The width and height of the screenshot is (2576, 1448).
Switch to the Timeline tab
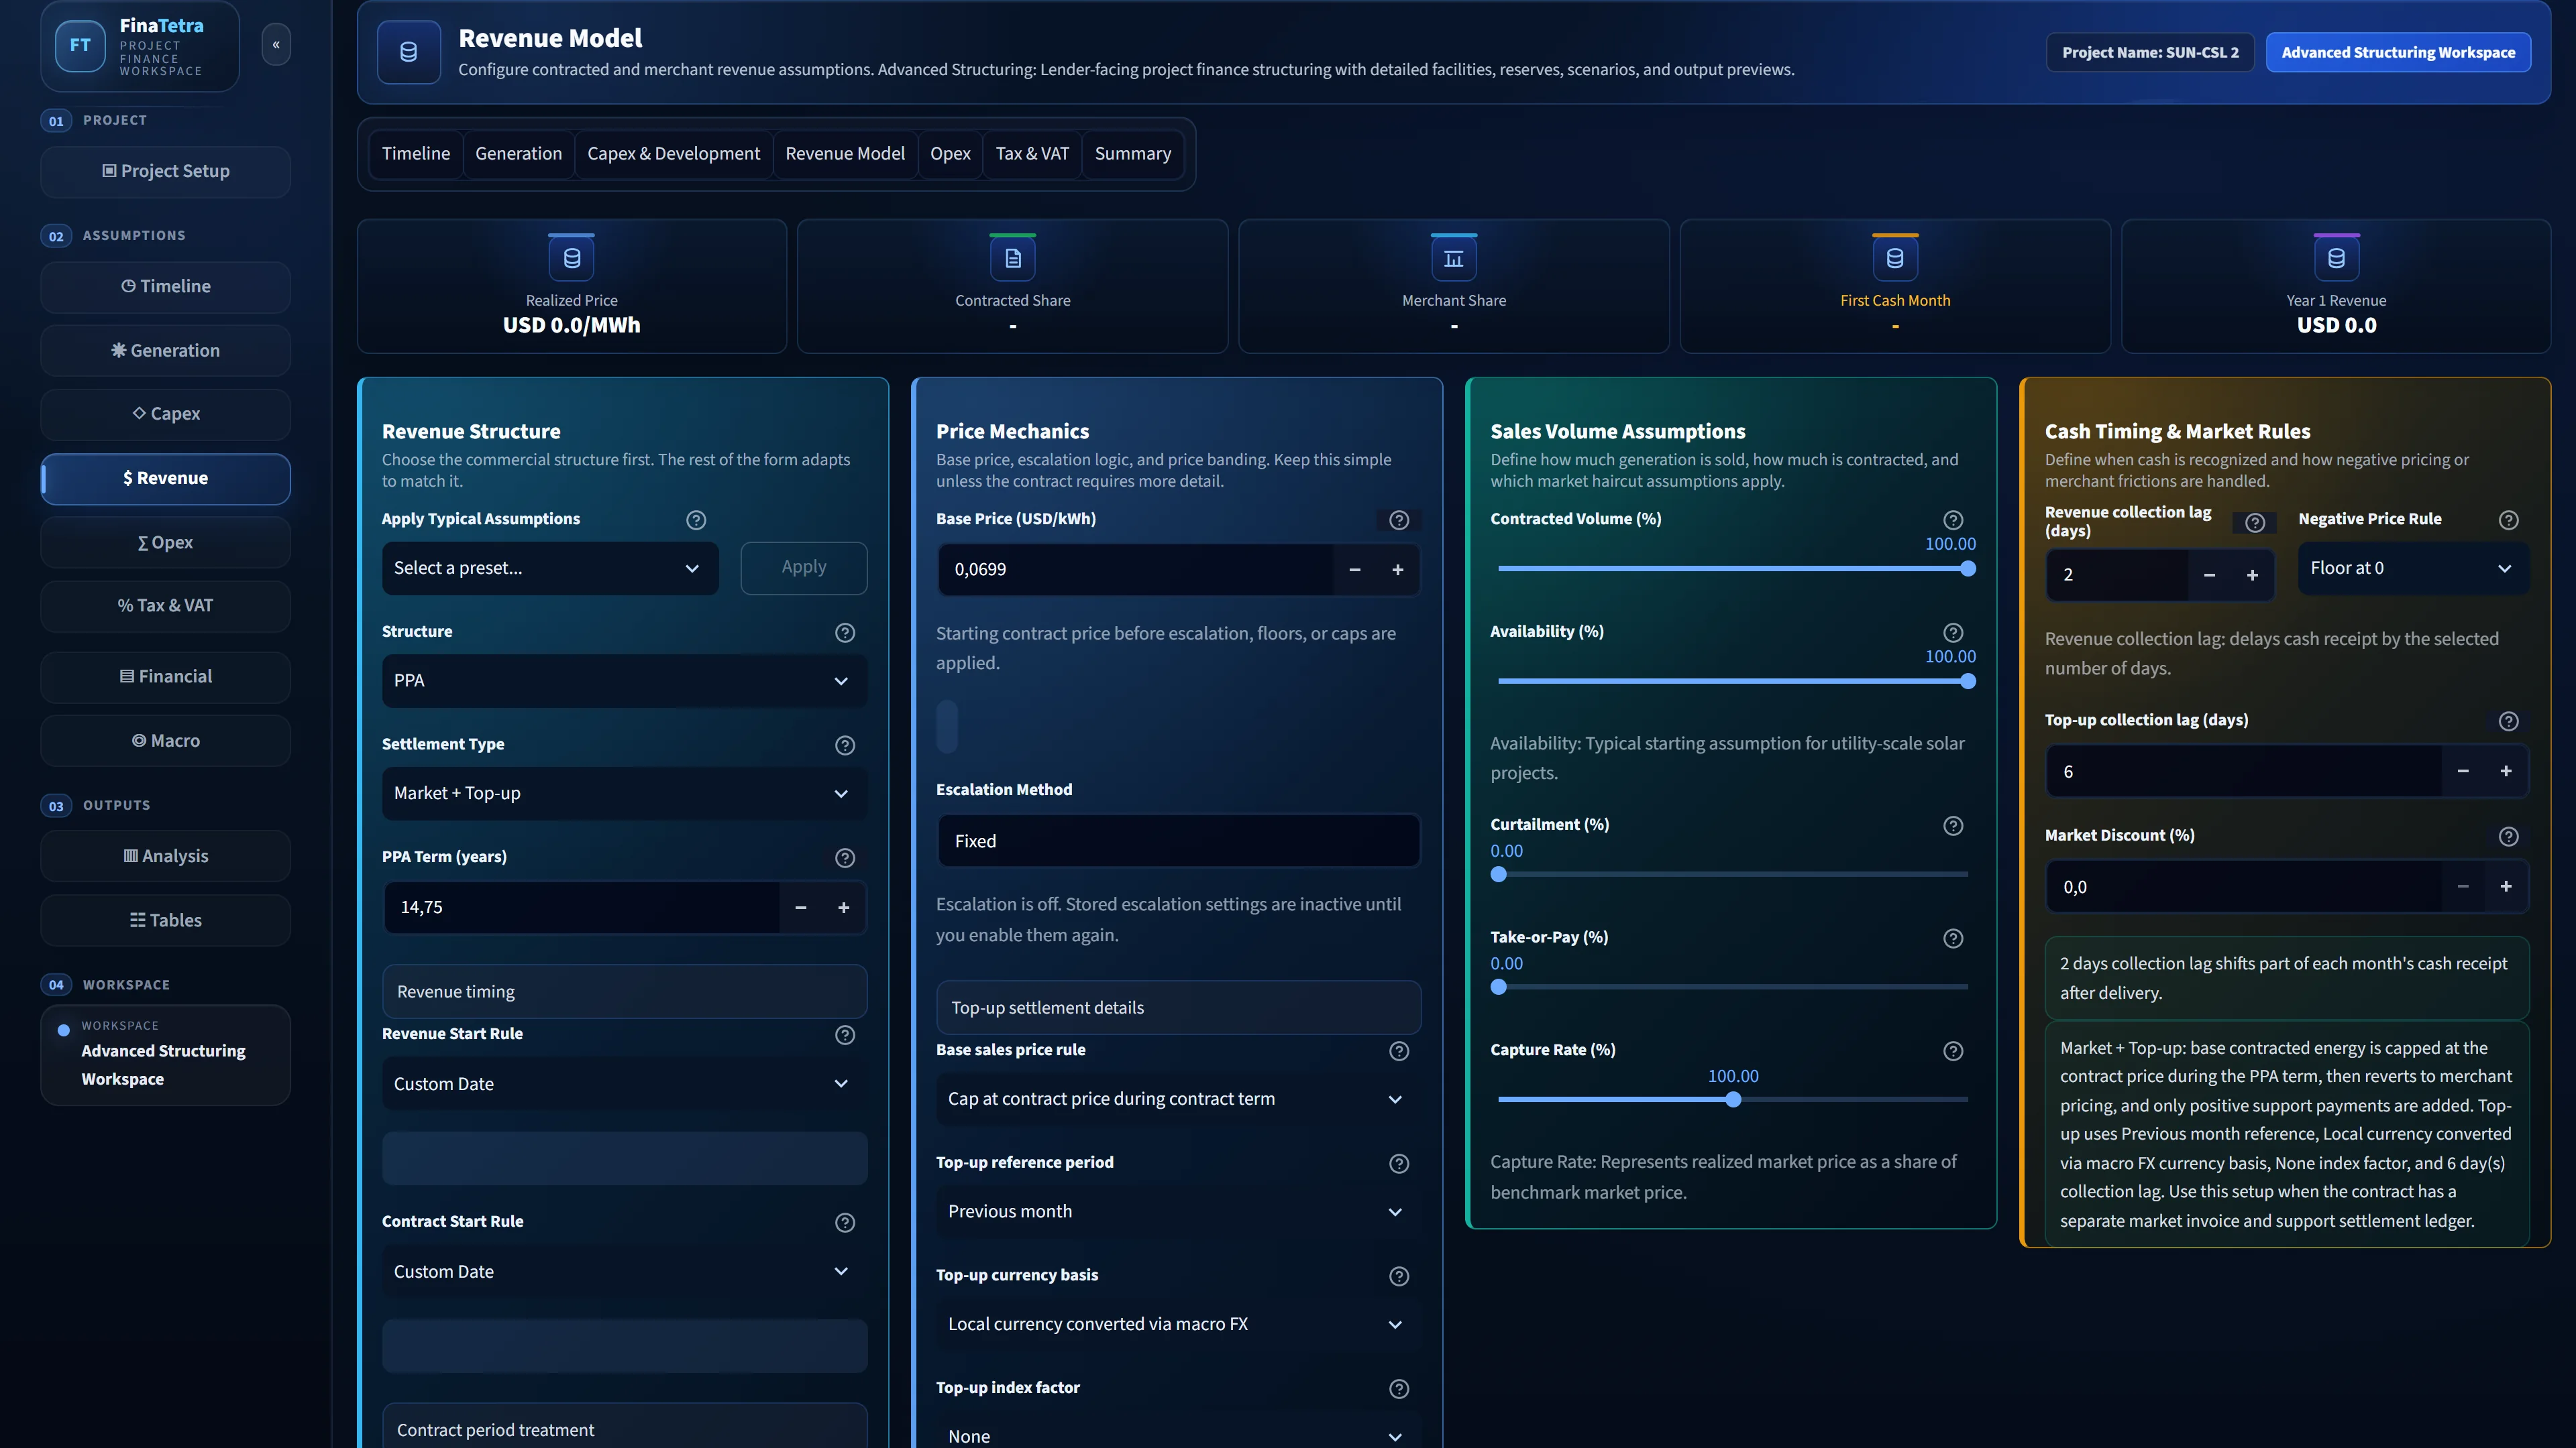(x=416, y=154)
